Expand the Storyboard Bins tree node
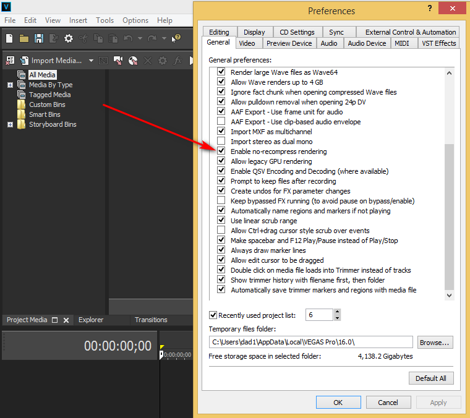The image size is (470, 418). 10,125
